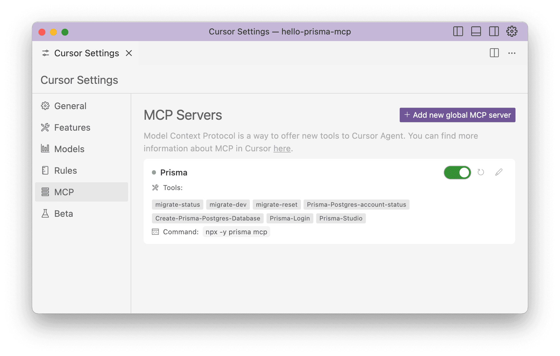The height and width of the screenshot is (356, 560).
Task: Click Add new global MCP server
Action: click(x=457, y=115)
